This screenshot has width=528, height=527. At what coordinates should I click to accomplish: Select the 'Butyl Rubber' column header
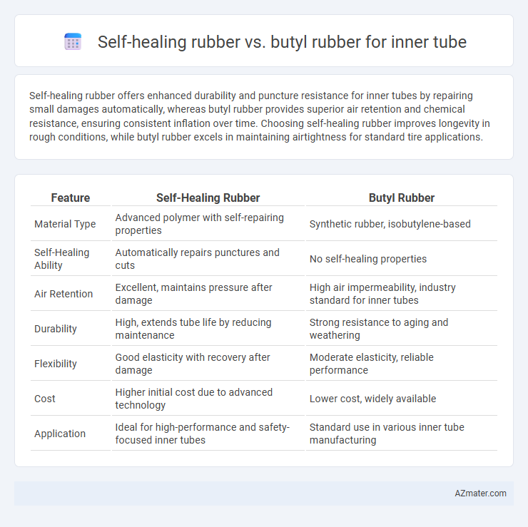pyautogui.click(x=402, y=198)
